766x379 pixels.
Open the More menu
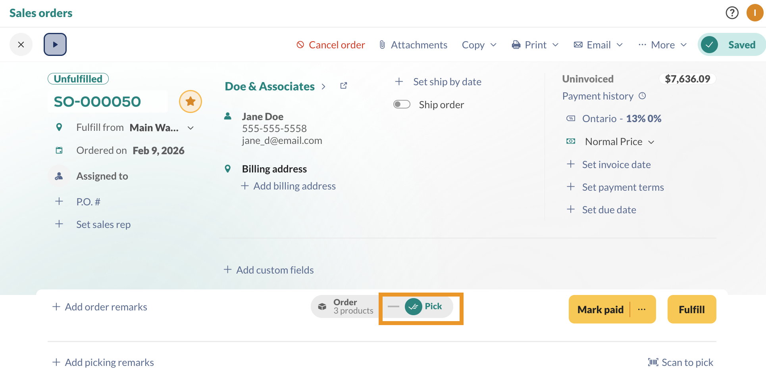point(662,45)
